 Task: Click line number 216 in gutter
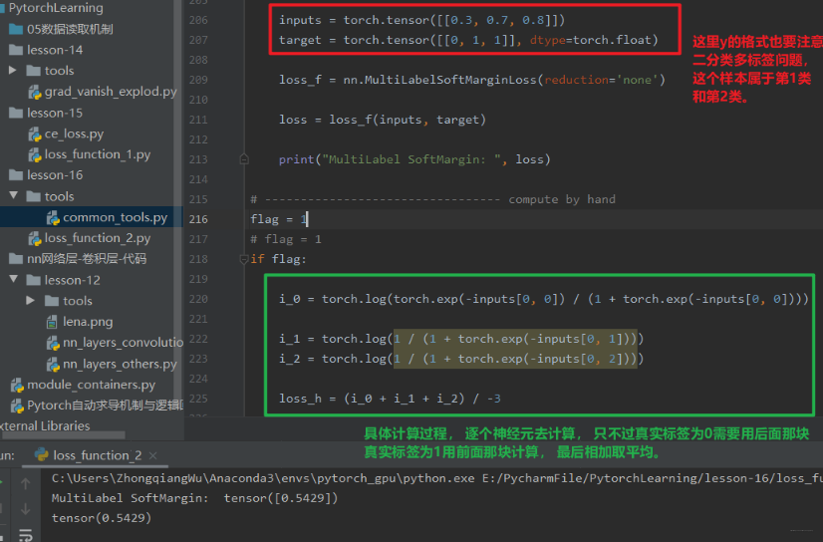point(198,219)
